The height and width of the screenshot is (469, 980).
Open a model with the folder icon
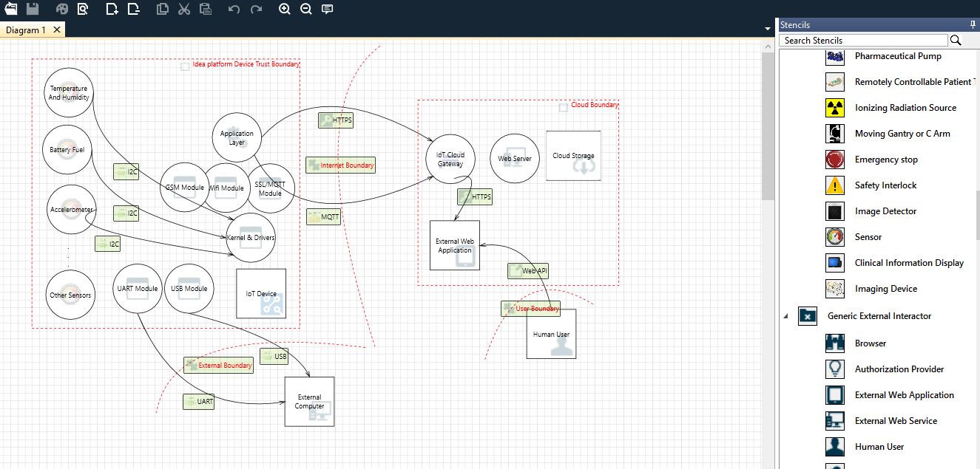[x=11, y=9]
